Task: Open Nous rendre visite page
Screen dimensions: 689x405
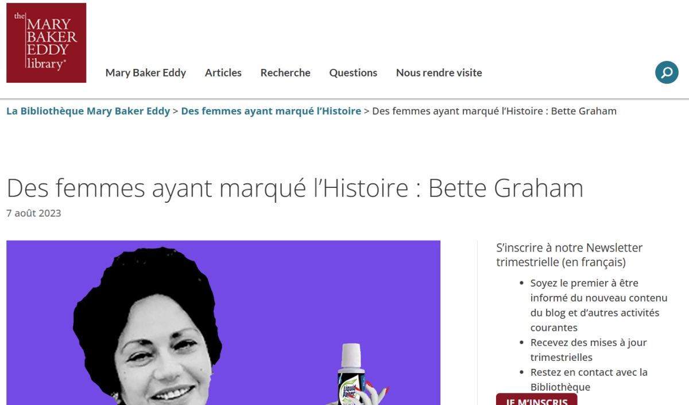Action: 439,72
